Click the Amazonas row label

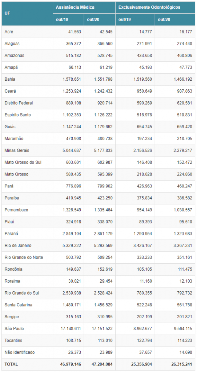point(14,56)
